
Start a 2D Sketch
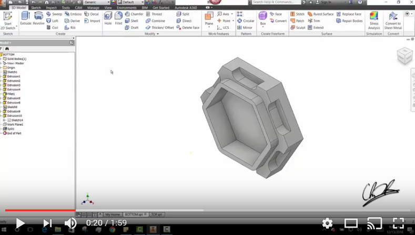[x=8, y=20]
